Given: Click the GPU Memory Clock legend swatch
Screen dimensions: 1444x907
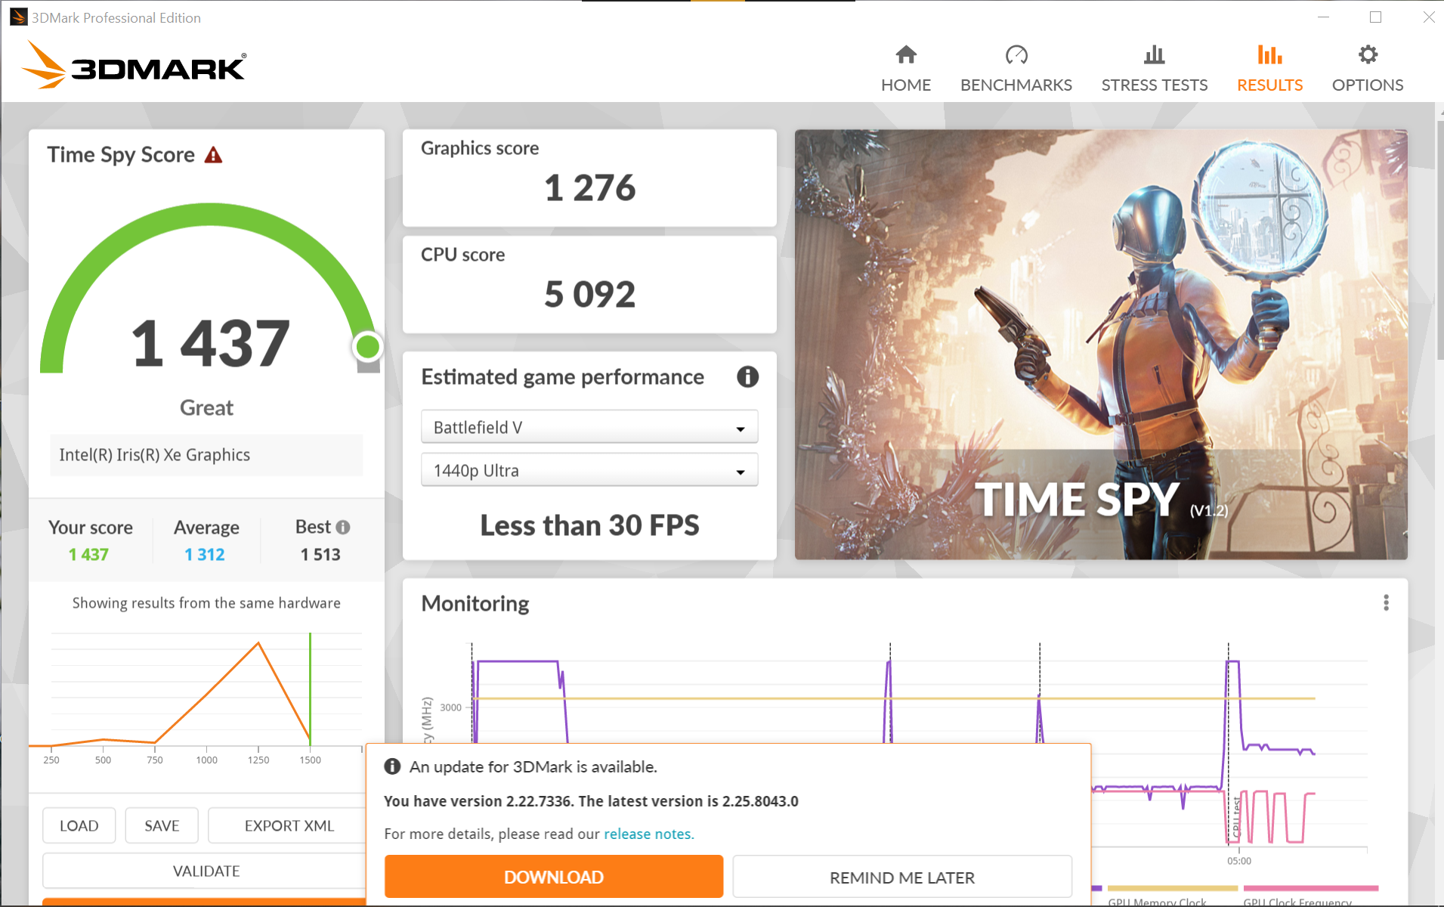Looking at the screenshot, I should pyautogui.click(x=1172, y=888).
